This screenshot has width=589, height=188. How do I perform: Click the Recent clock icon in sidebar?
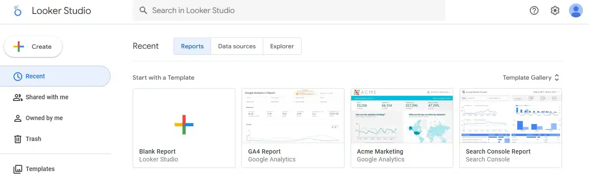click(18, 76)
